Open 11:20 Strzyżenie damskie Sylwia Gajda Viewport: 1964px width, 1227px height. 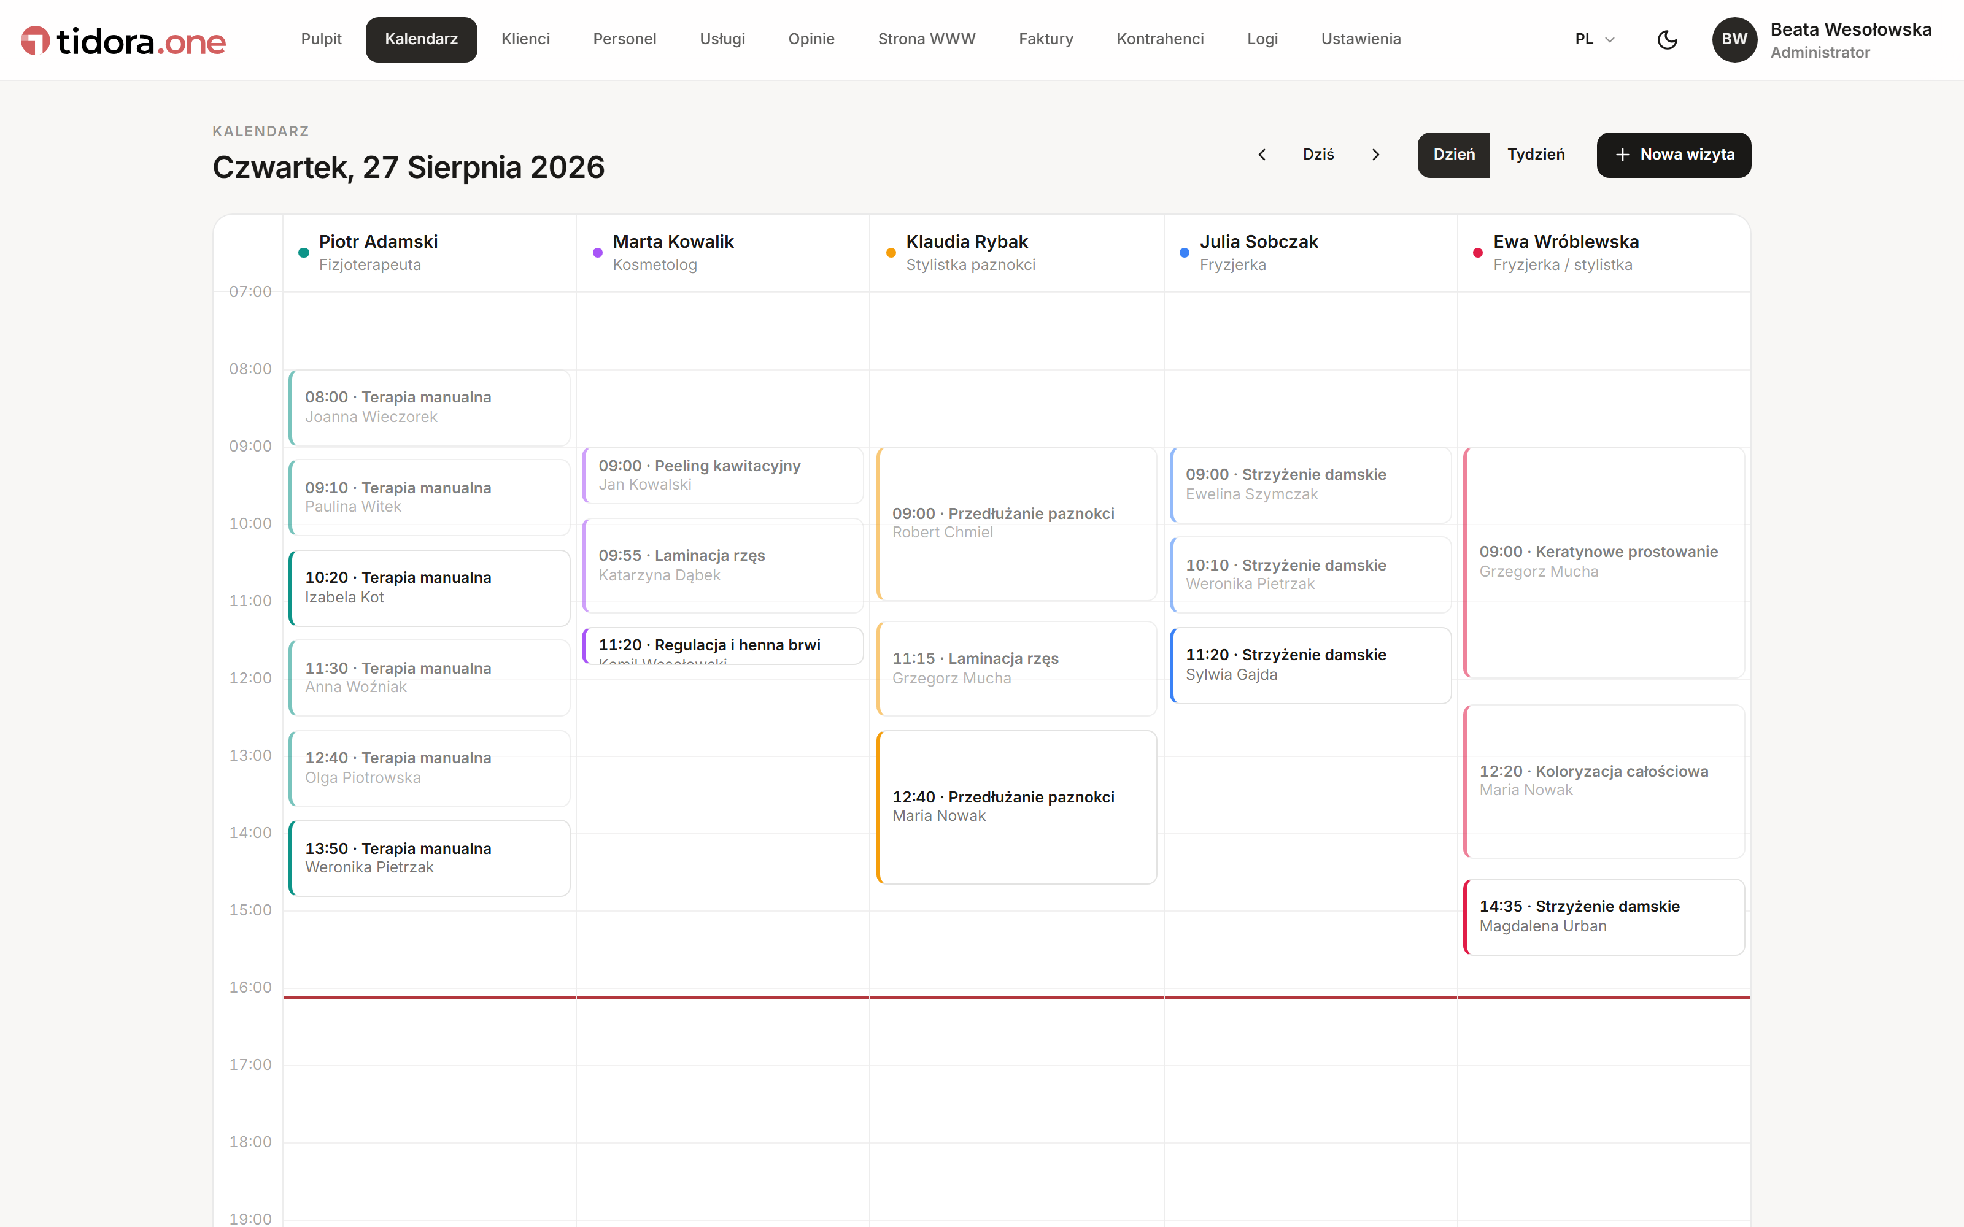click(1311, 664)
